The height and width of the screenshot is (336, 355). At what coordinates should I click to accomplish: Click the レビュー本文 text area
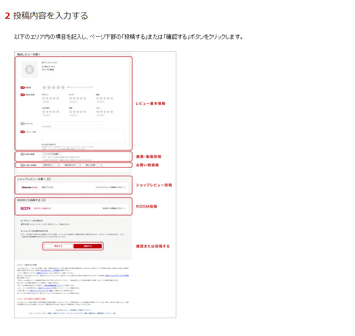(x=83, y=136)
